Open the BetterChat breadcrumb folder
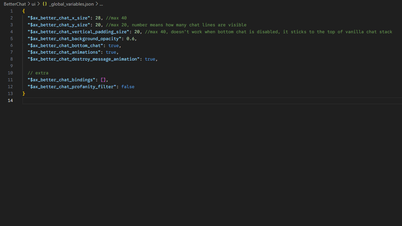The width and height of the screenshot is (402, 226). (x=14, y=4)
